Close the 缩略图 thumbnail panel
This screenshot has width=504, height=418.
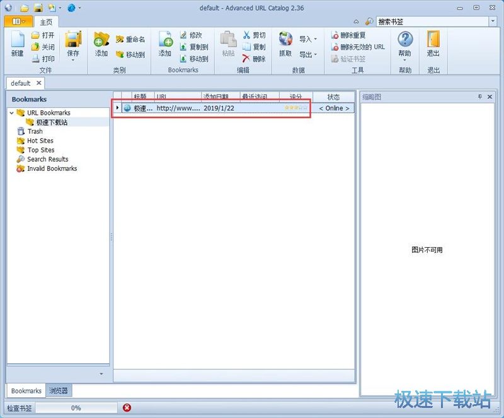coord(490,96)
